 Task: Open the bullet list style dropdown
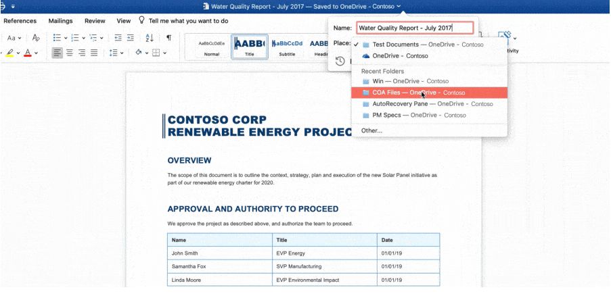[x=66, y=38]
